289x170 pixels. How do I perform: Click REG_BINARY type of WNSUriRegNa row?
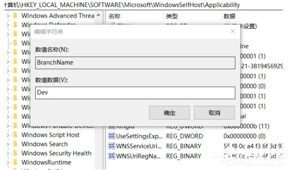tap(184, 156)
